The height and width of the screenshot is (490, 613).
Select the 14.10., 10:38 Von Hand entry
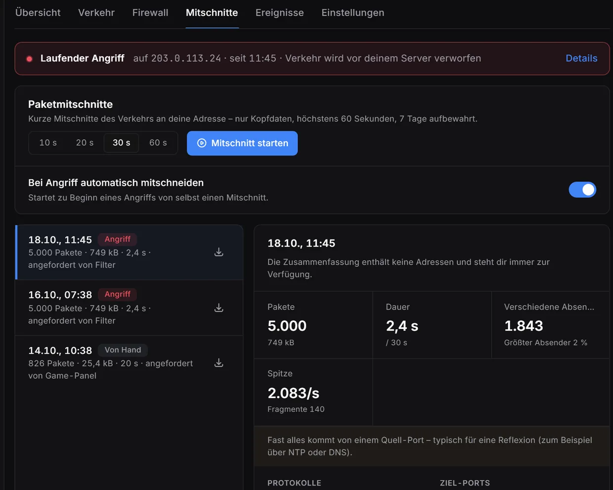(x=130, y=363)
